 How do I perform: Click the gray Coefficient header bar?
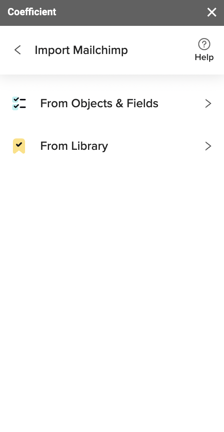[x=112, y=12]
